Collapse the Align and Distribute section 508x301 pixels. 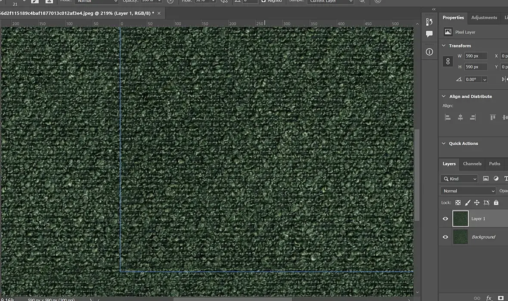point(443,96)
